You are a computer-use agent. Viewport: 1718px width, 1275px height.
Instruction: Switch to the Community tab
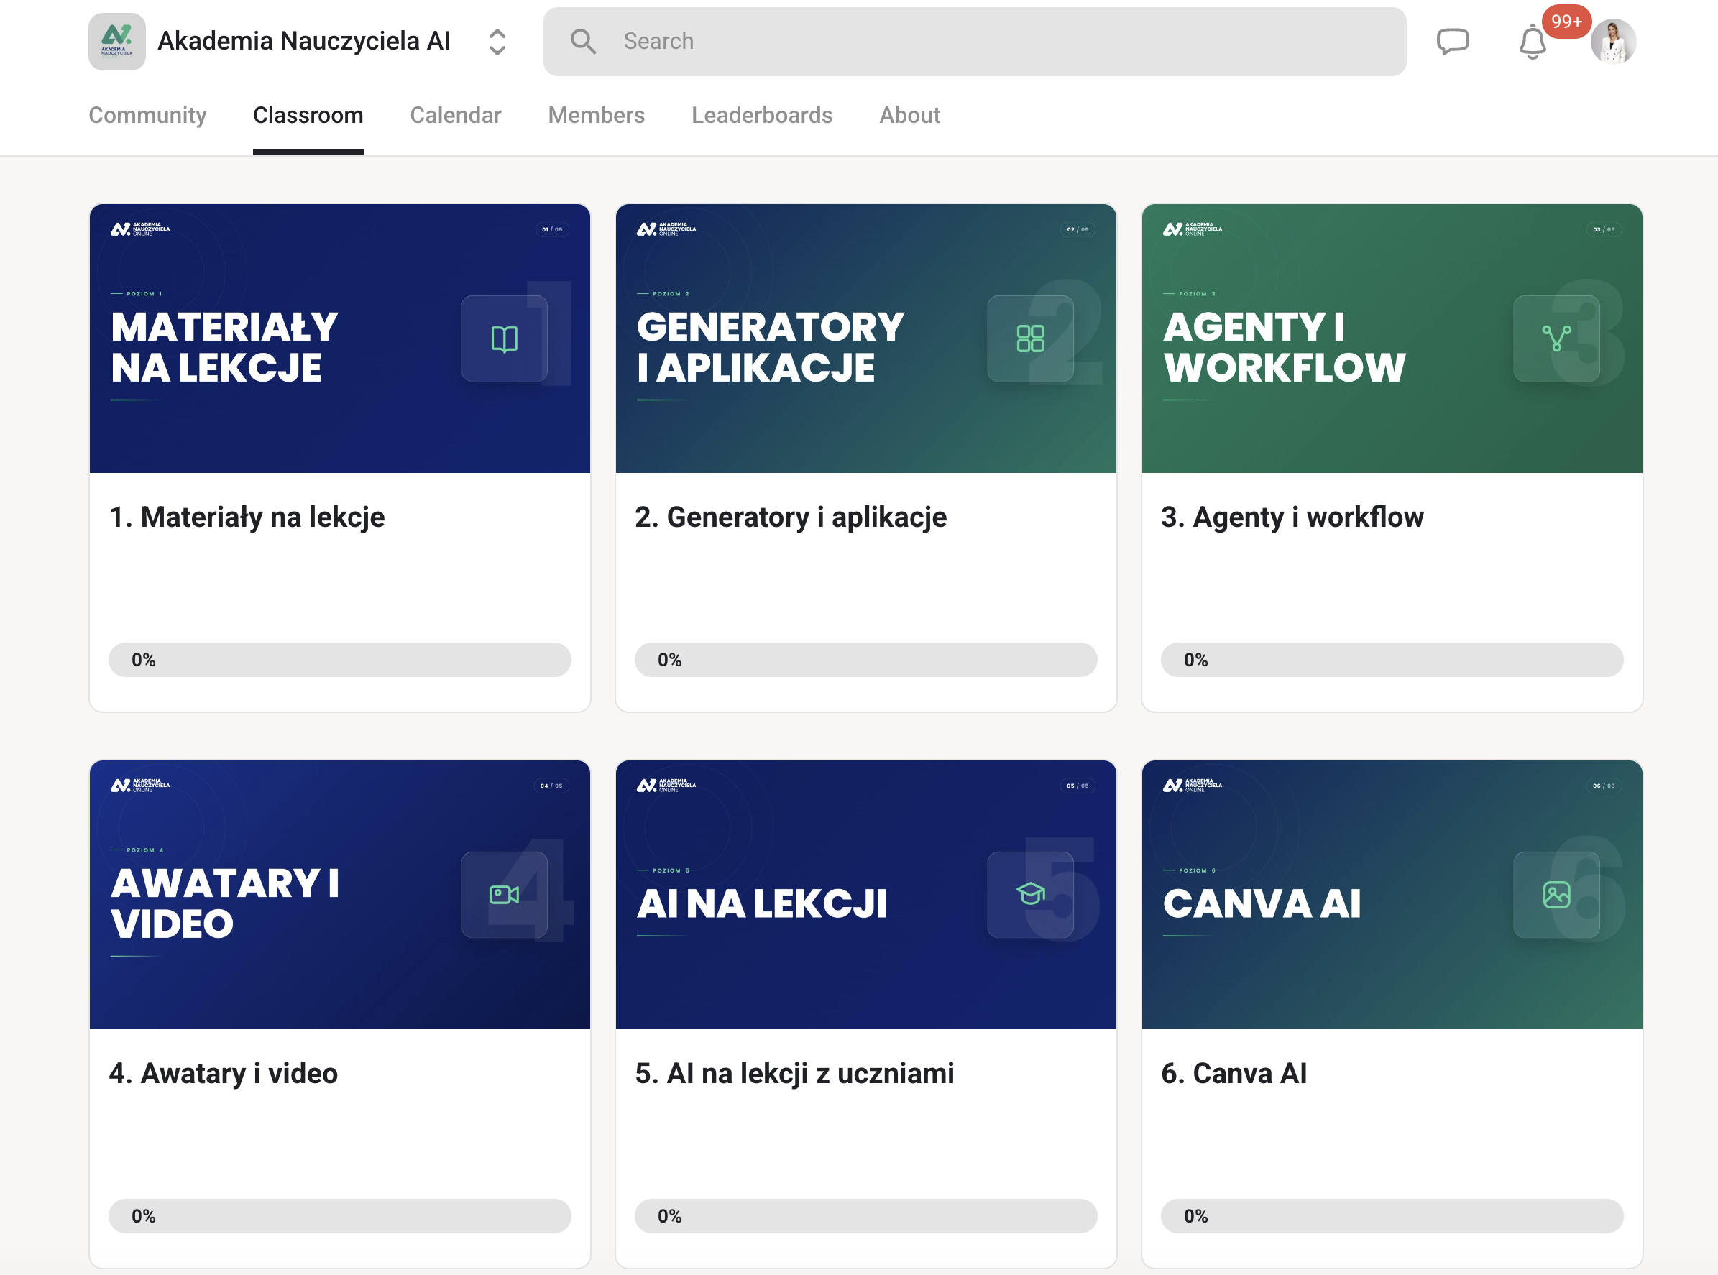point(147,115)
